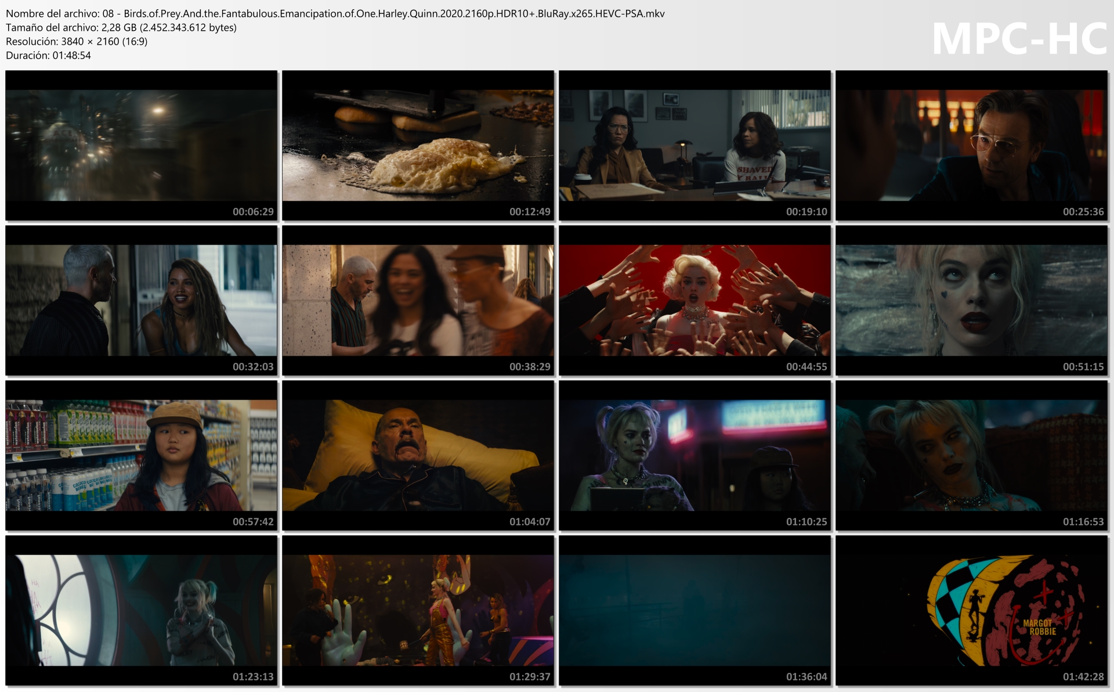Select the blurry street thumbnail at 00:38:29
Viewport: 1114px width, 692px height.
pos(418,300)
